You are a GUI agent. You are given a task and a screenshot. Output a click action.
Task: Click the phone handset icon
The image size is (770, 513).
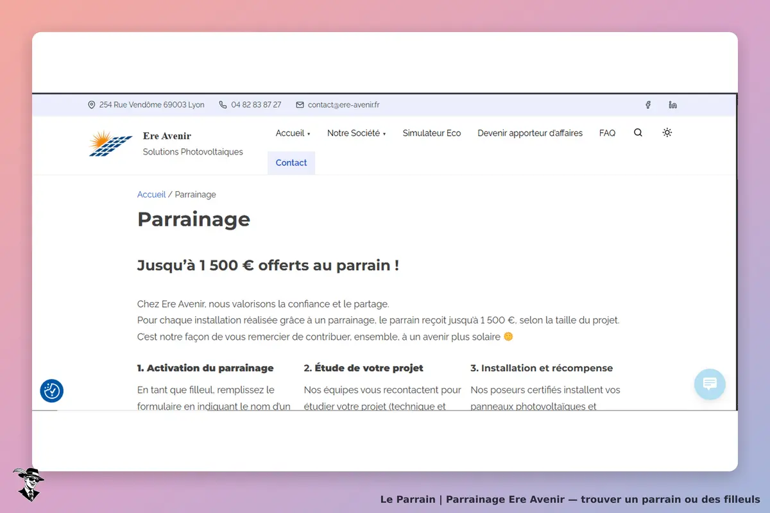point(223,105)
